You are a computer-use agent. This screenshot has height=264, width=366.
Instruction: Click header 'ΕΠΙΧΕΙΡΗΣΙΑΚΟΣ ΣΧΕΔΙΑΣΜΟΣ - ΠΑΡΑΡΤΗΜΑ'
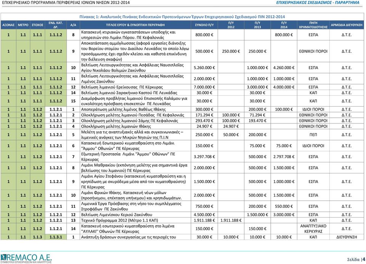318,3
